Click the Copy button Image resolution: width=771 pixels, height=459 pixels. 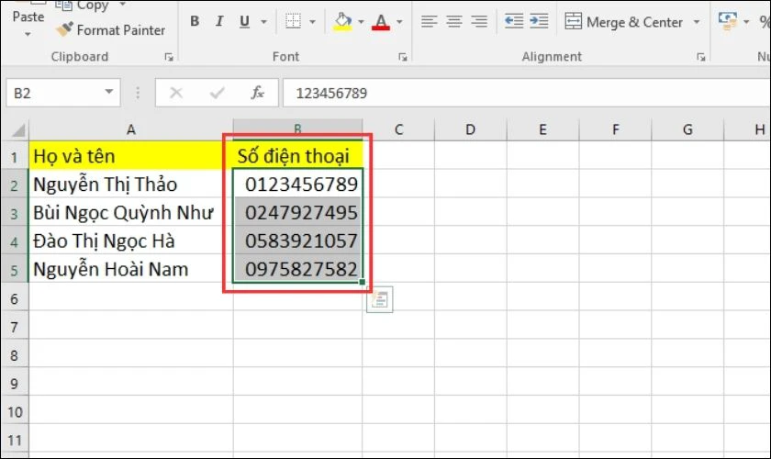tap(82, 6)
